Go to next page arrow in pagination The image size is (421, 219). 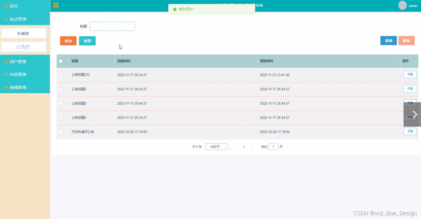(x=252, y=147)
